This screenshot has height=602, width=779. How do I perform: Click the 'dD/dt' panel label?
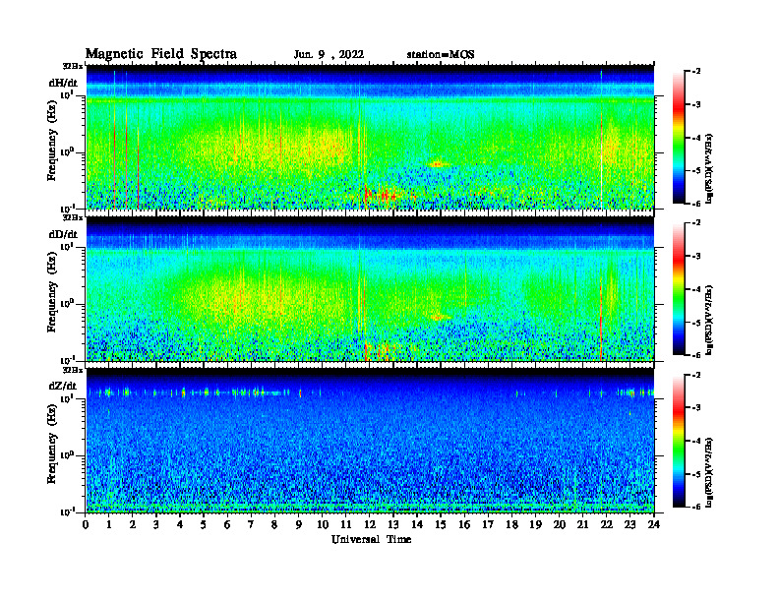point(63,234)
